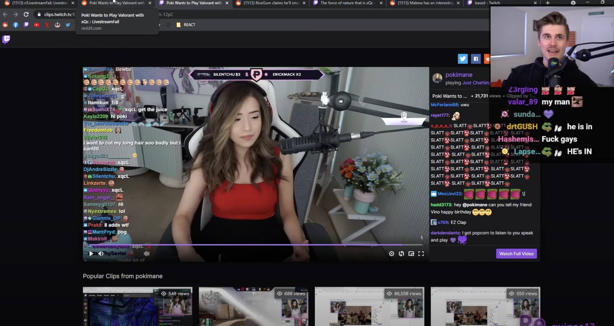
Task: Close the 'The force of nature that is xQc' tab
Action: (381, 3)
